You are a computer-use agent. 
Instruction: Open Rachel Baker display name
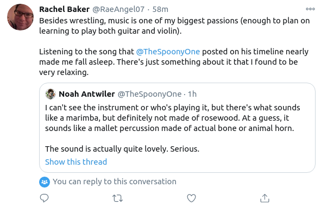(64, 9)
